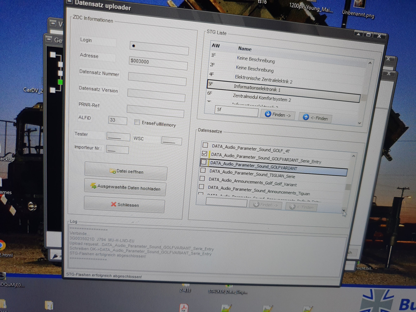This screenshot has width=416, height=312.
Task: Click the Name column header
Action: [245, 49]
